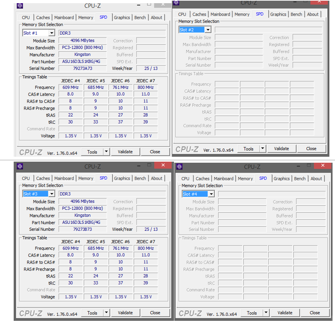Switch to the CPU tab in the Slot #1 window
Screen dimensions: 335x324
coord(26,18)
